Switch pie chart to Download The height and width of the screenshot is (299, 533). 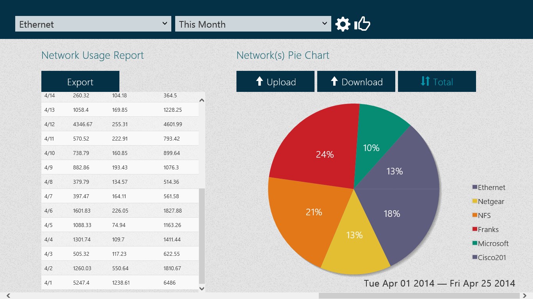tap(356, 82)
